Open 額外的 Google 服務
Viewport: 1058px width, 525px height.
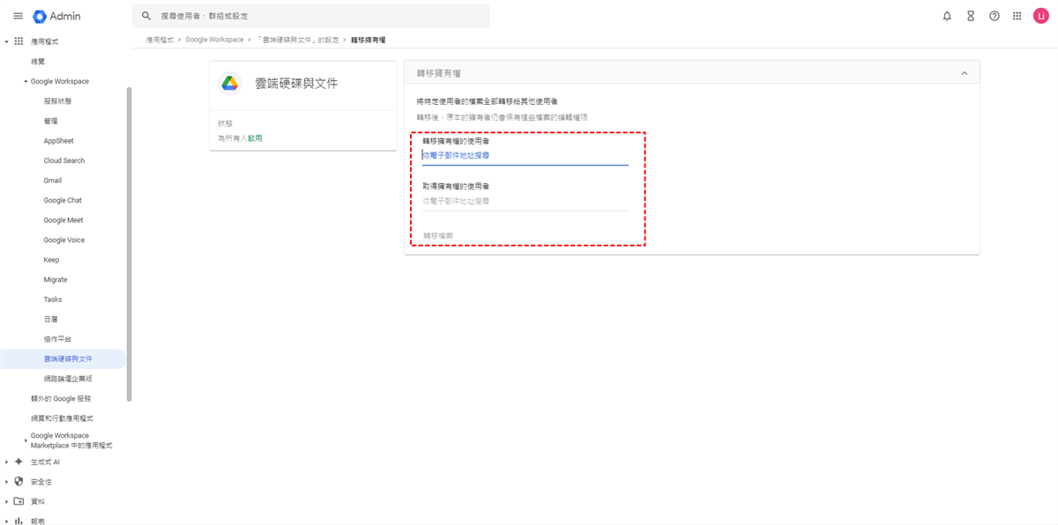pos(61,398)
